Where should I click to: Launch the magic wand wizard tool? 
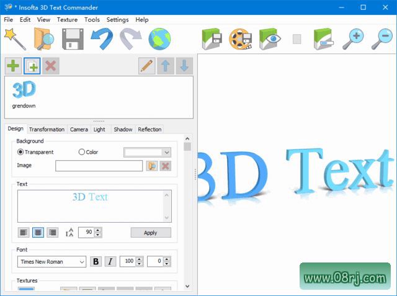15,39
